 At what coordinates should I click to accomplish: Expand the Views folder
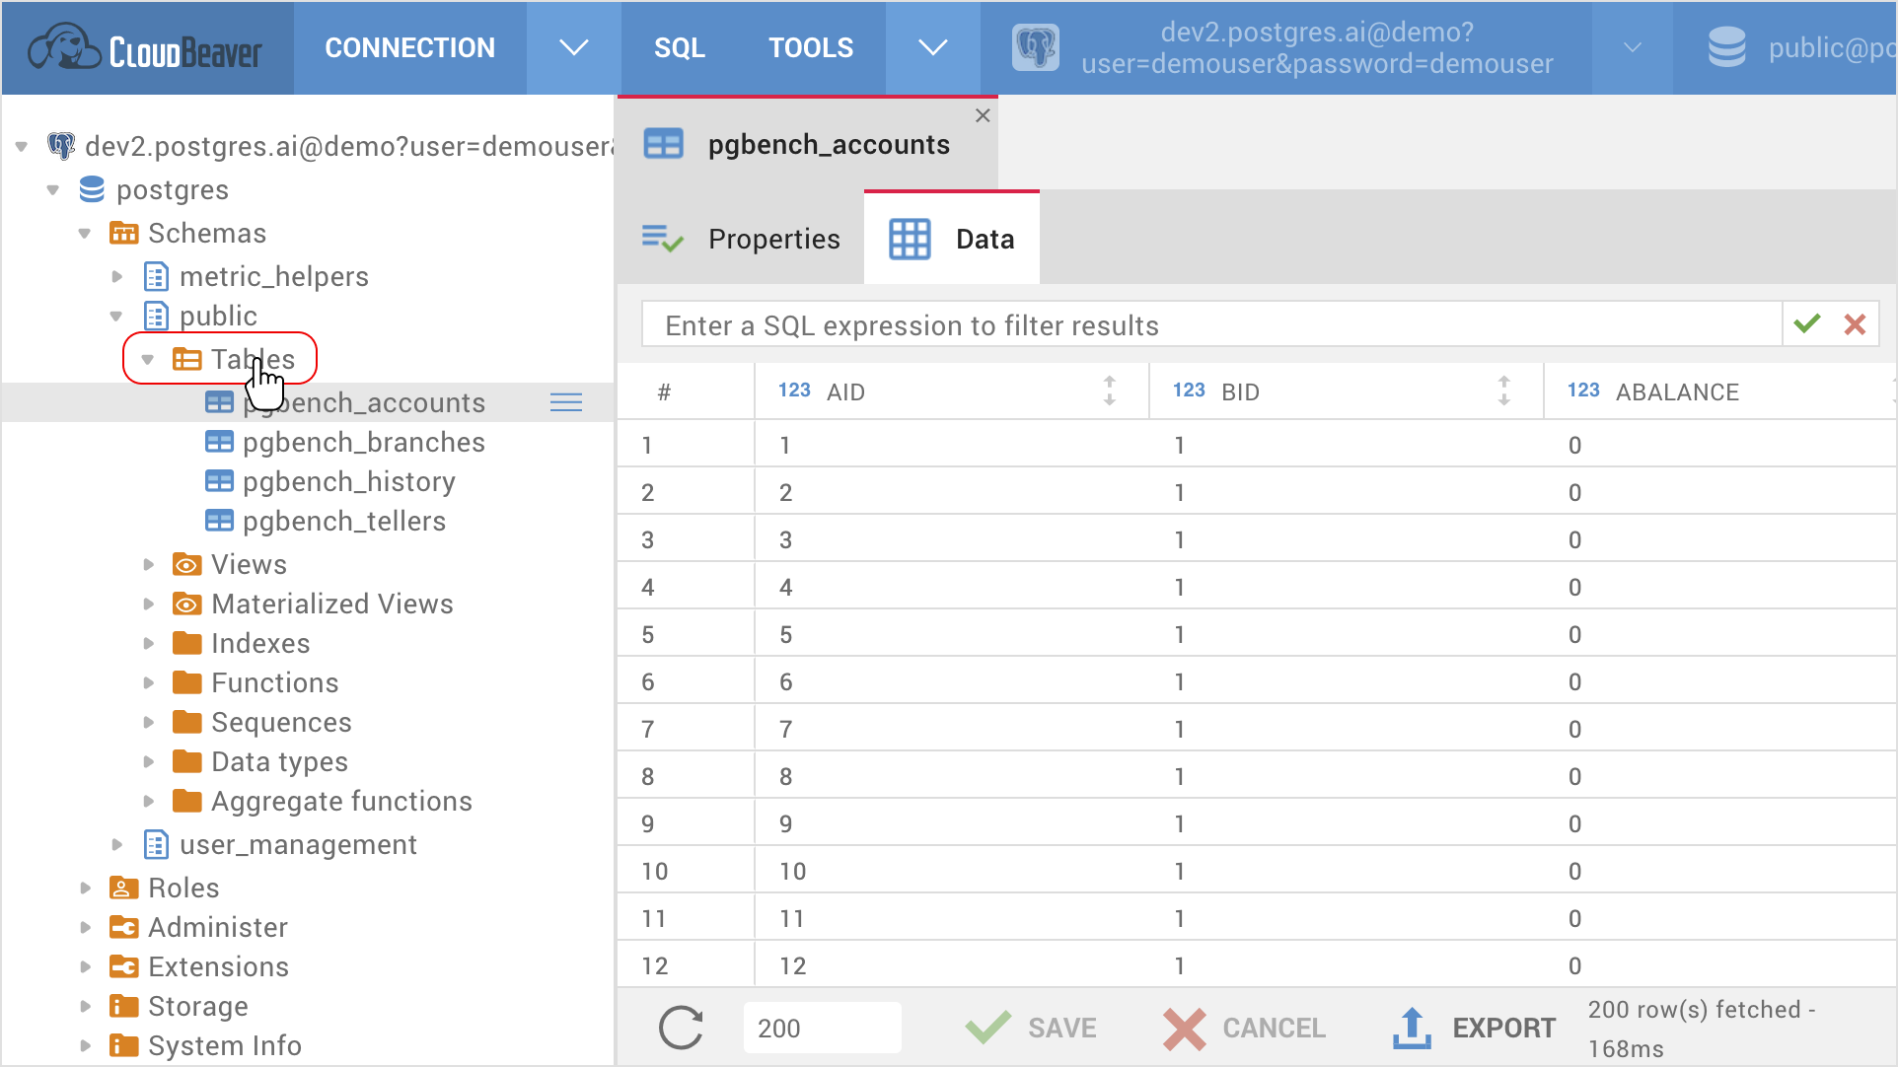pos(148,565)
